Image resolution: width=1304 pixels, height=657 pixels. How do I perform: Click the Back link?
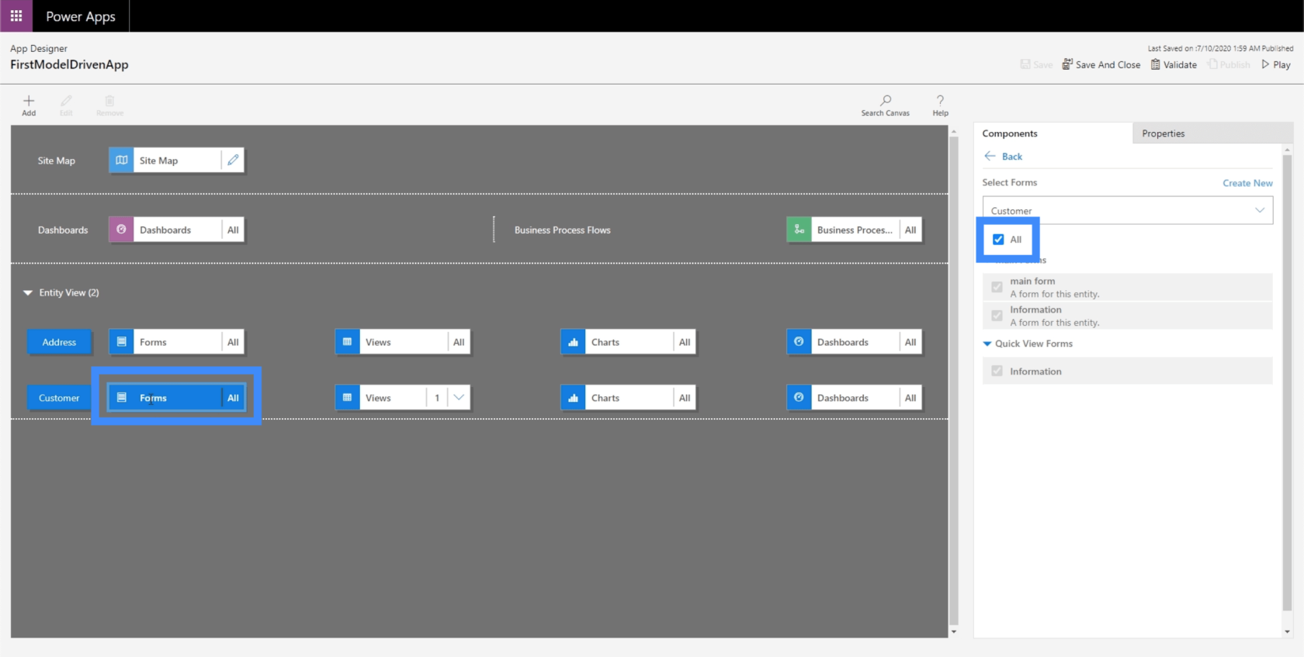click(1012, 156)
